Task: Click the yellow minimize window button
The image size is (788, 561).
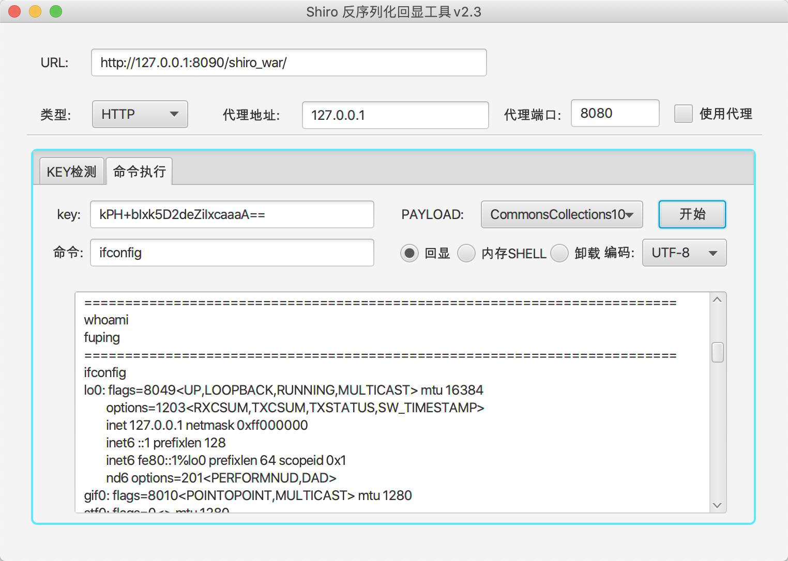Action: [x=35, y=11]
